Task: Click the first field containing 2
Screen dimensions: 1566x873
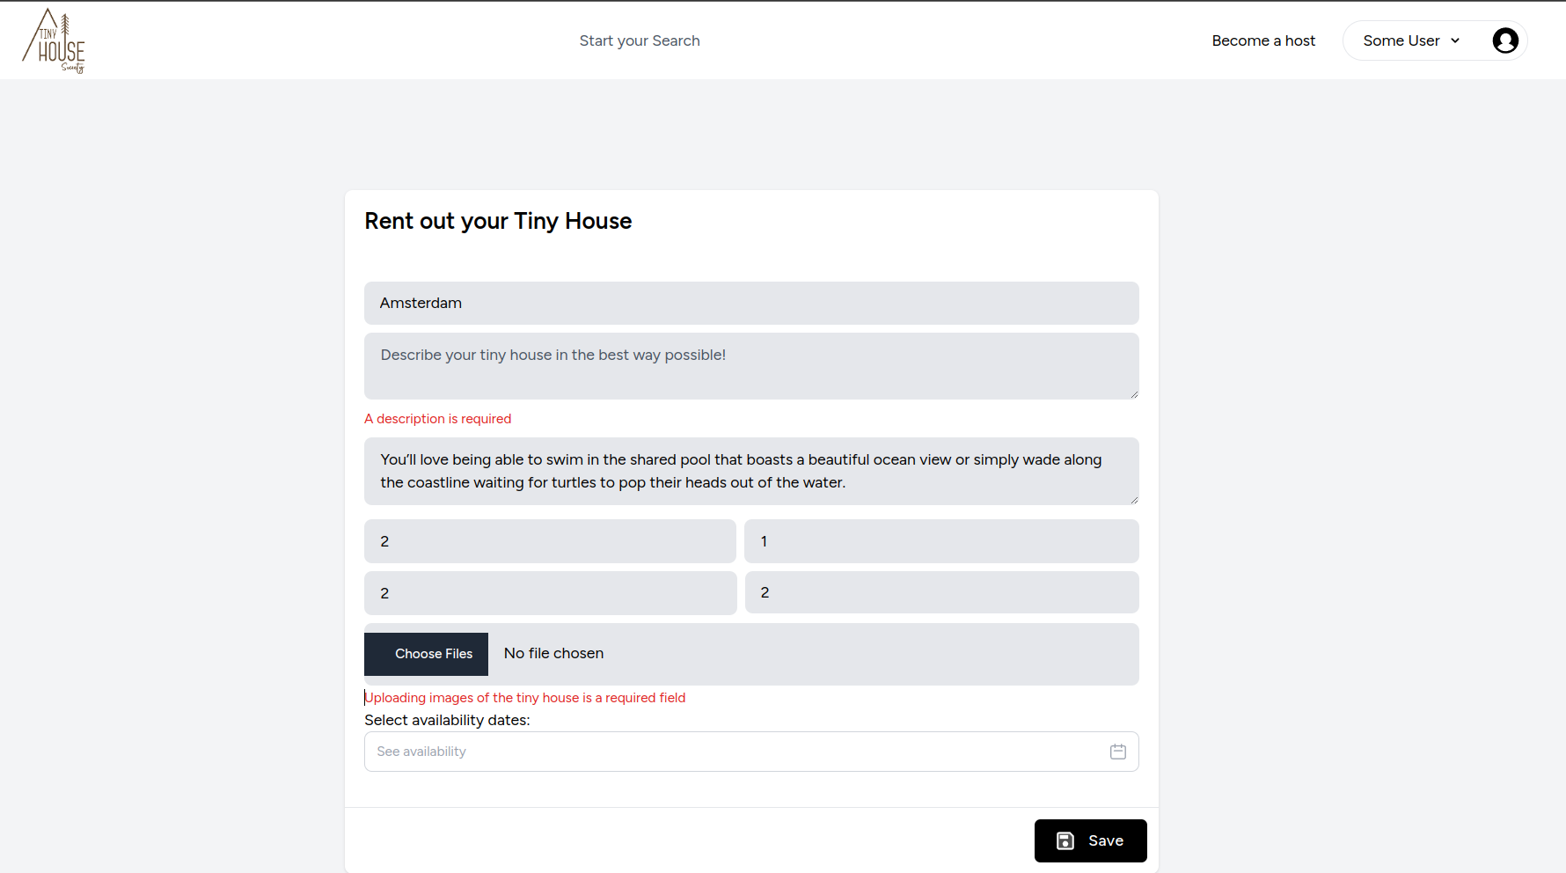Action: pos(550,541)
